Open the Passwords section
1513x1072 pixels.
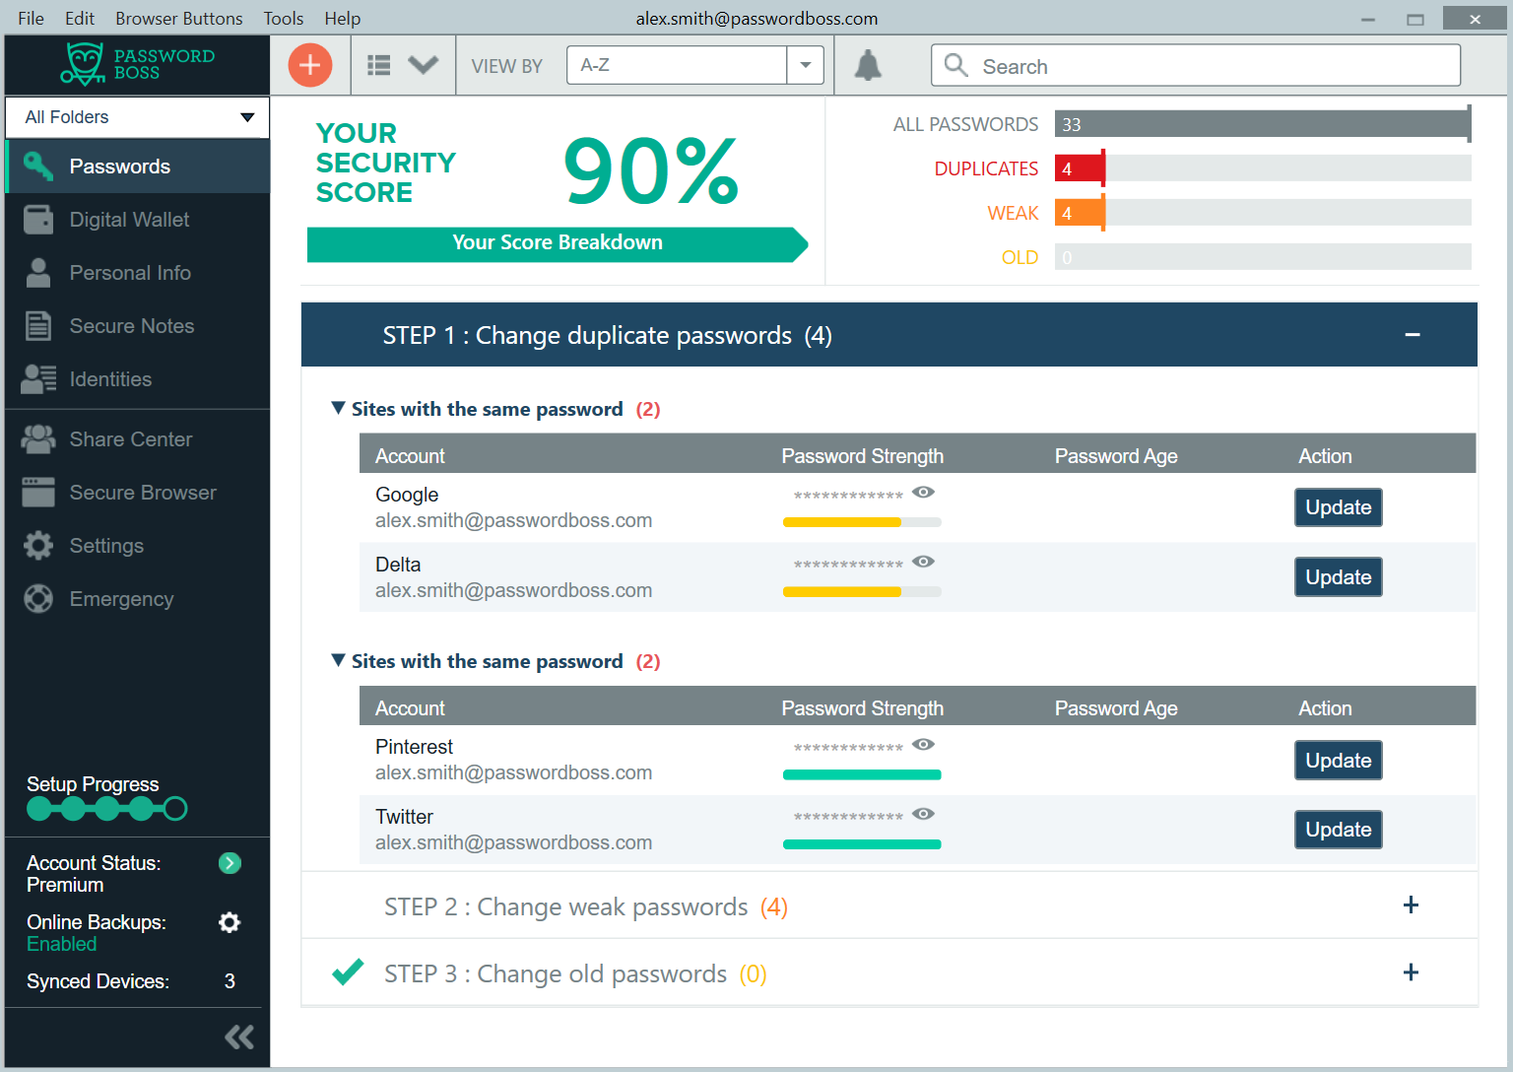138,167
